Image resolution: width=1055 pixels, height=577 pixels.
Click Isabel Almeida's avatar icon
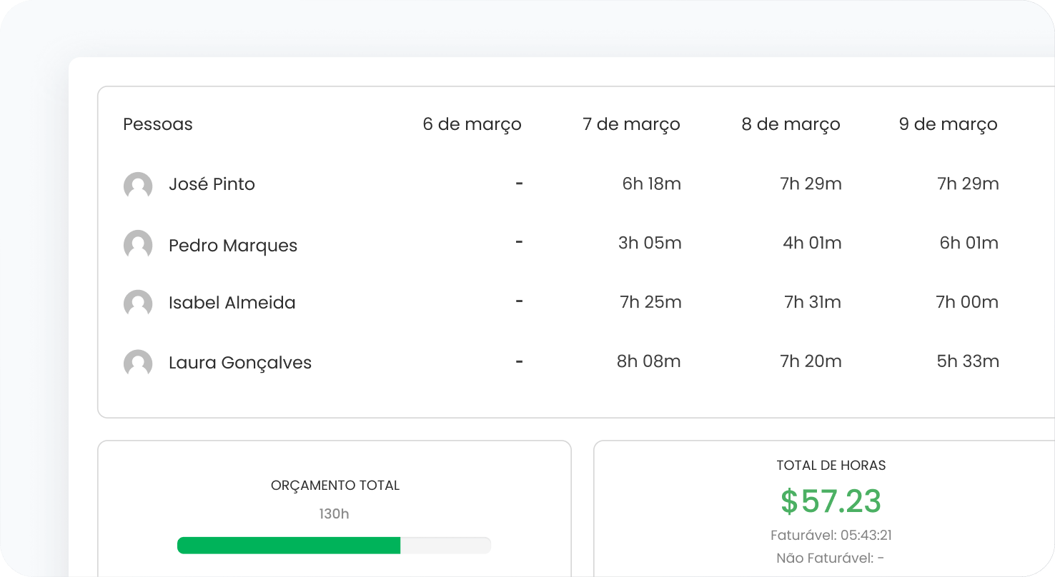pyautogui.click(x=138, y=303)
